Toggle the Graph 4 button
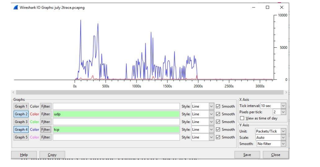This screenshot has width=320, height=167. [21, 129]
